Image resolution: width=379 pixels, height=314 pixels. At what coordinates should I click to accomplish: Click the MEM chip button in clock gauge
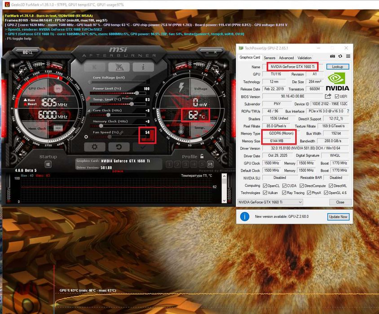point(58,128)
